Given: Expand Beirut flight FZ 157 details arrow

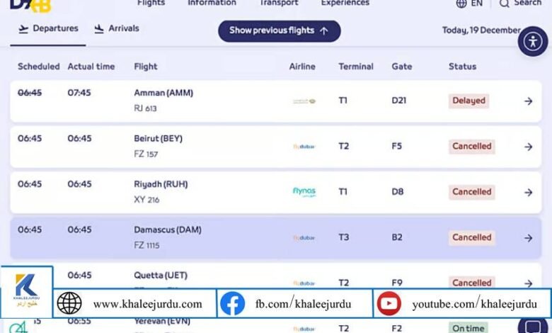Looking at the screenshot, I should click(x=528, y=147).
